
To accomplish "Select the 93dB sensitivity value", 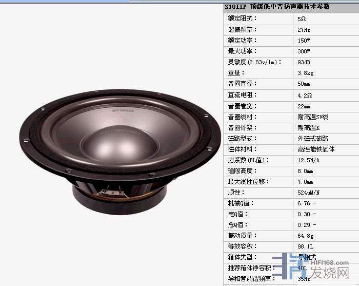I will coord(304,62).
